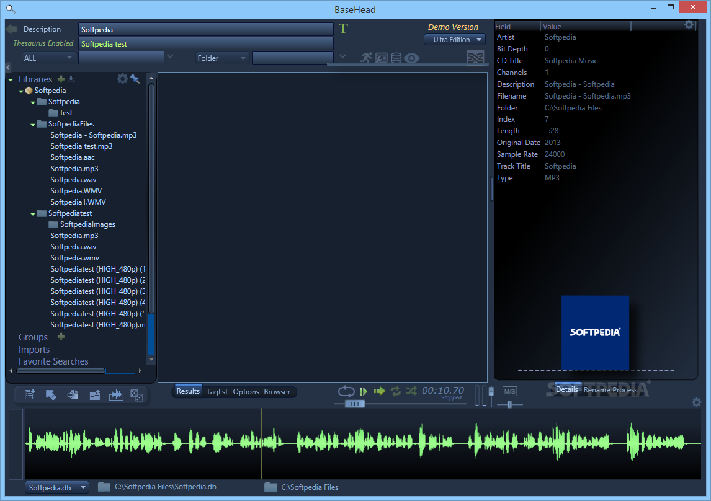Click the folder icon beside C:\Softpedia Files
Image resolution: width=711 pixels, height=501 pixels.
click(x=271, y=487)
